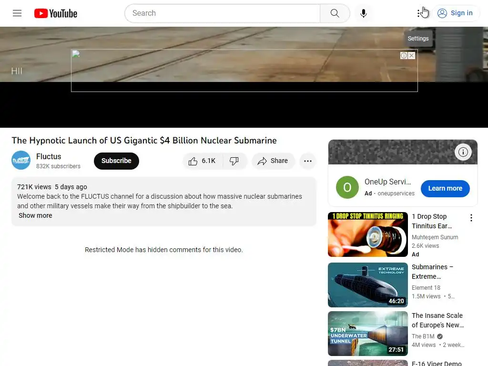Click the Search text field
The image size is (488, 366).
pos(222,13)
